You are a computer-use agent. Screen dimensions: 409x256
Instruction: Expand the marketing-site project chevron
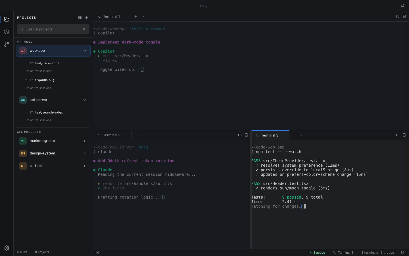(x=85, y=141)
